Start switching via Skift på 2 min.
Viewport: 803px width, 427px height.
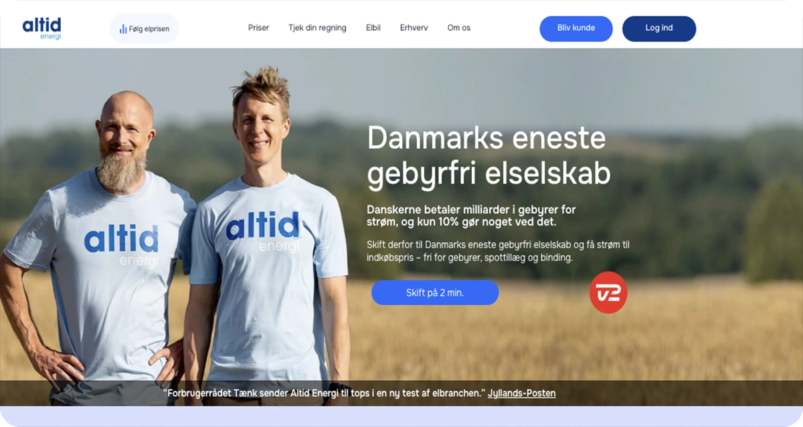435,292
